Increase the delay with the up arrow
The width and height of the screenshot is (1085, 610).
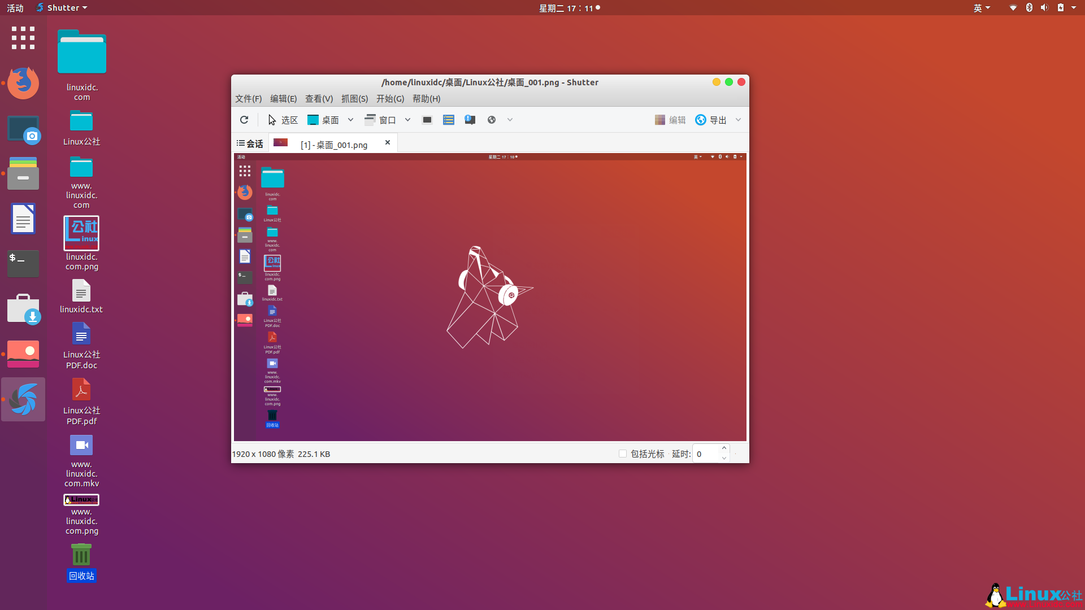pos(724,448)
